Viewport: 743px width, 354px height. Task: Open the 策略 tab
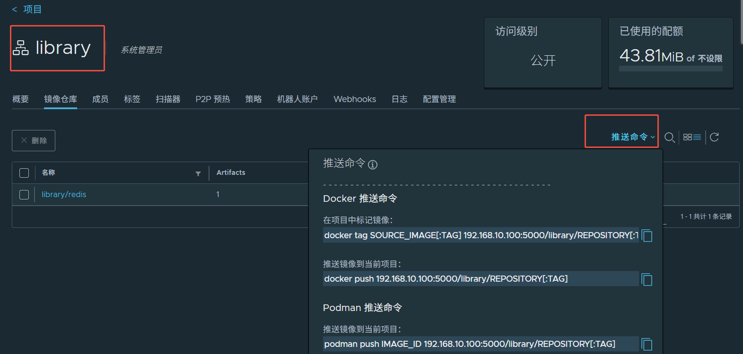click(253, 99)
